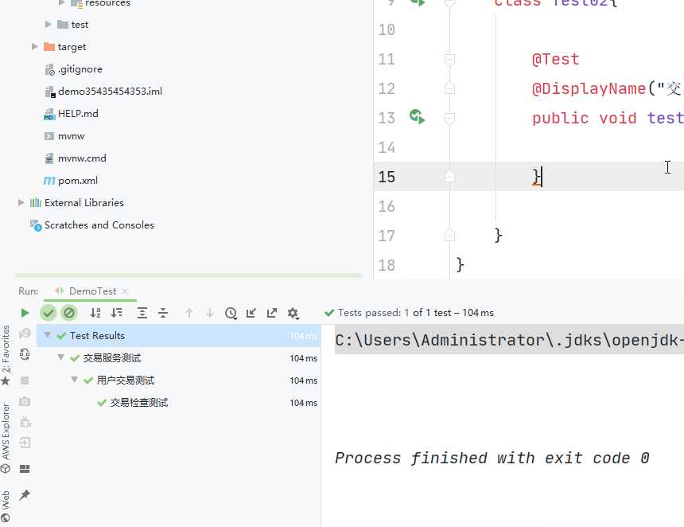Run test from gutter icon on line 13

pyautogui.click(x=417, y=117)
